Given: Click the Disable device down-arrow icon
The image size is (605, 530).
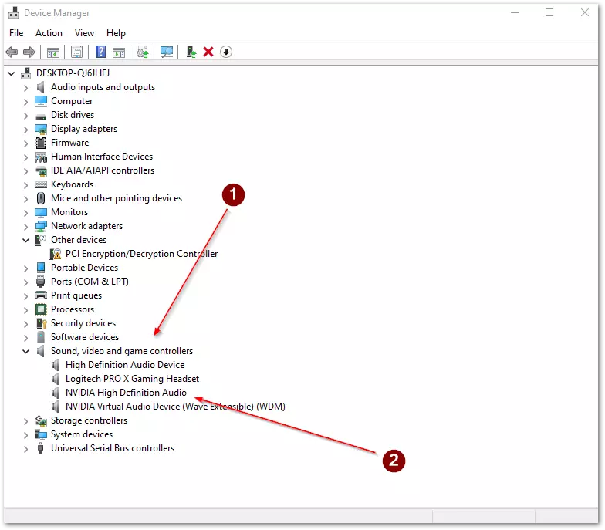Looking at the screenshot, I should pyautogui.click(x=226, y=52).
